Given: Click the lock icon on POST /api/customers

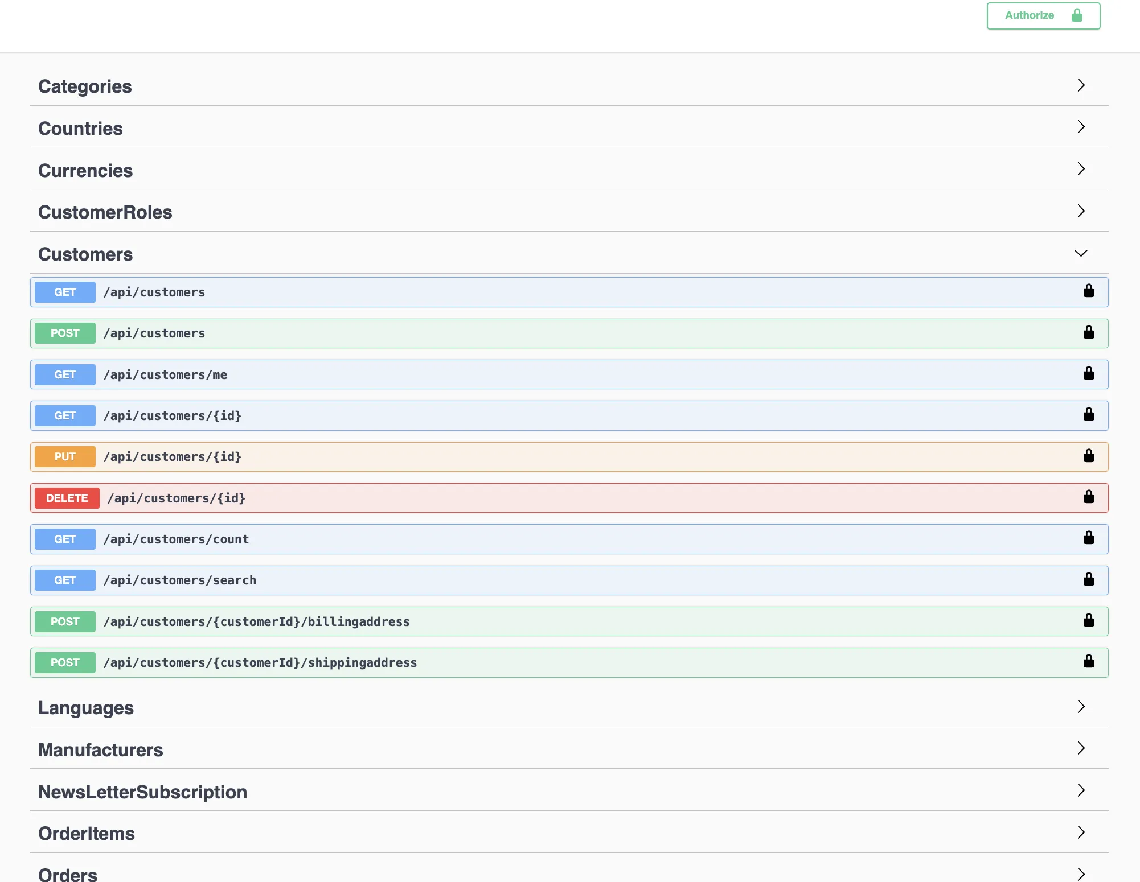Looking at the screenshot, I should coord(1089,332).
